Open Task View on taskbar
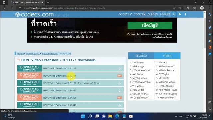The width and height of the screenshot is (213, 120). point(97,116)
